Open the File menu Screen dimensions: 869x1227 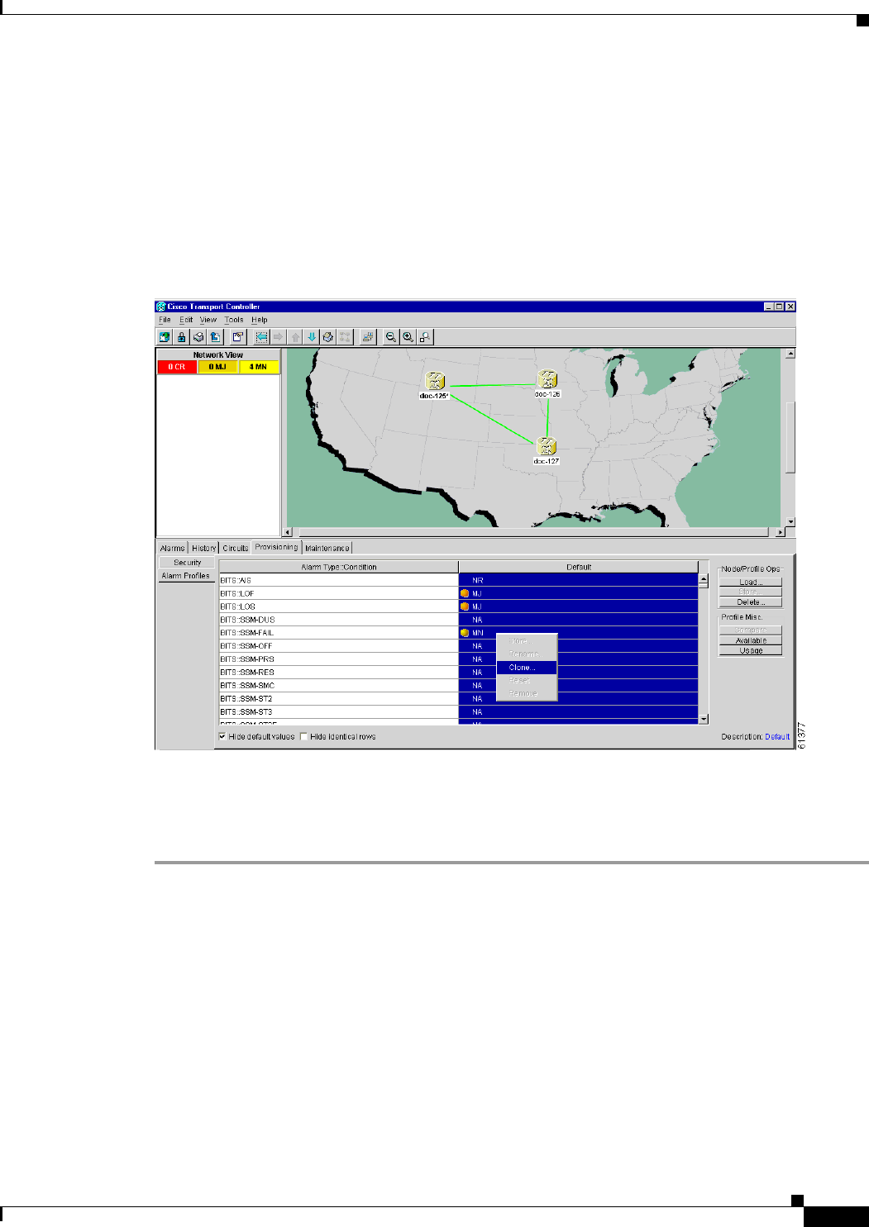(165, 320)
